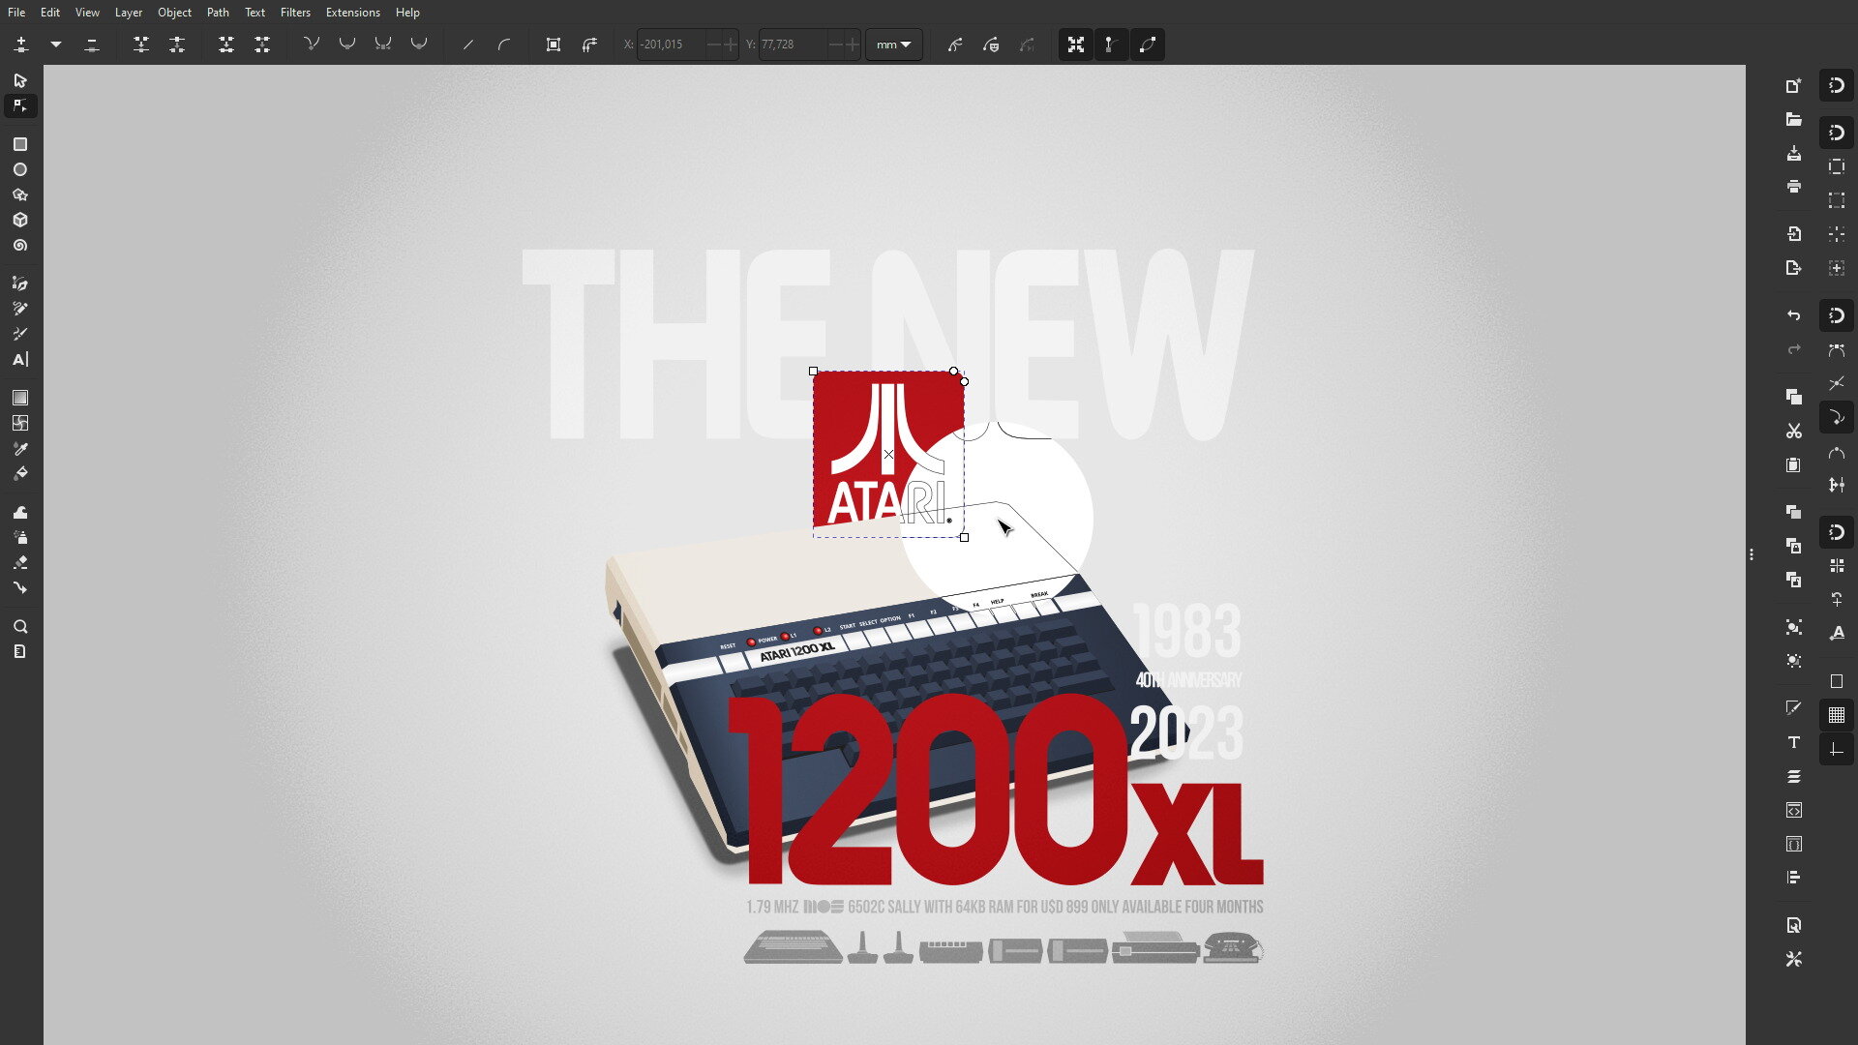
Task: Join the selected nodes
Action: point(141,45)
